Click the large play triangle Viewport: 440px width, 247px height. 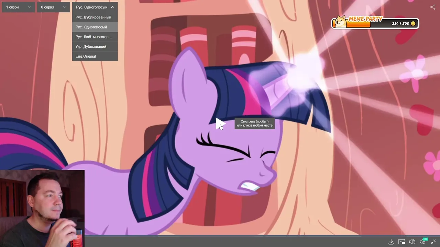pos(220,123)
